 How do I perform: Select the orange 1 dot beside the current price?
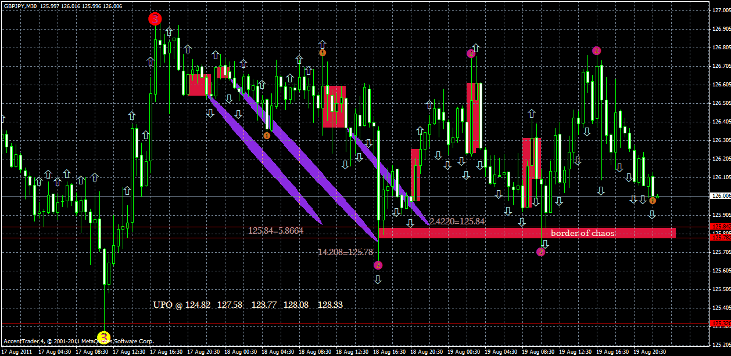pyautogui.click(x=653, y=199)
